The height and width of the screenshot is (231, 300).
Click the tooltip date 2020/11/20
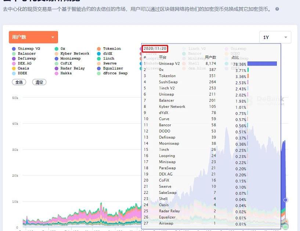tap(155, 49)
